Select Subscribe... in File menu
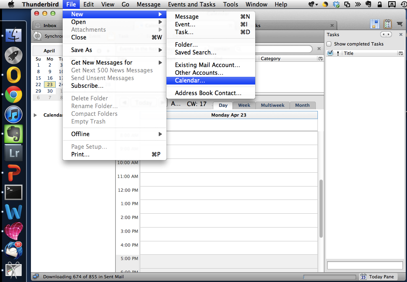This screenshot has height=282, width=407. tap(114, 86)
